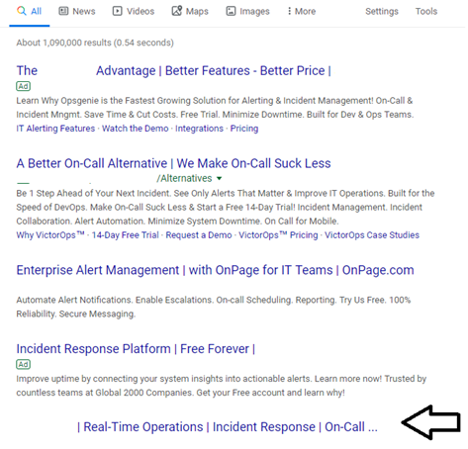
Task: Click Ad badge under Opsgenie ad title
Action: click(x=23, y=86)
